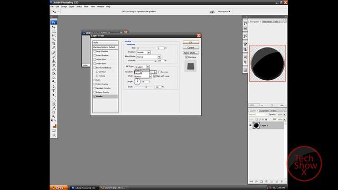The width and height of the screenshot is (338, 190).
Task: Enable Bevel and Emboss checkbox
Action: pyautogui.click(x=95, y=68)
